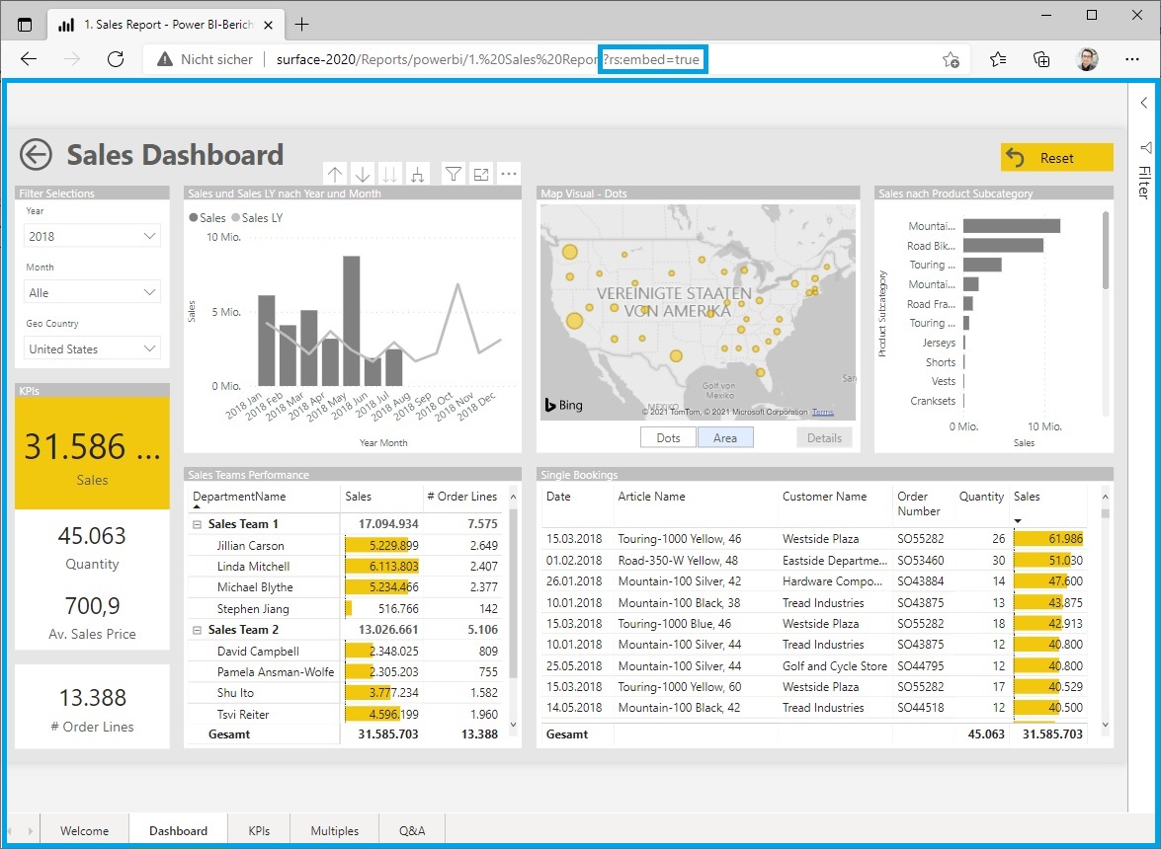Open the Year dropdown showing 2018
The height and width of the screenshot is (849, 1161).
92,237
